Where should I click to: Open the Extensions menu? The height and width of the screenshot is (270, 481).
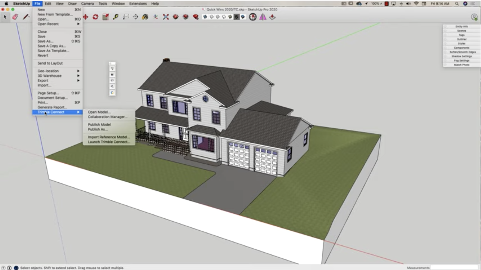click(138, 4)
